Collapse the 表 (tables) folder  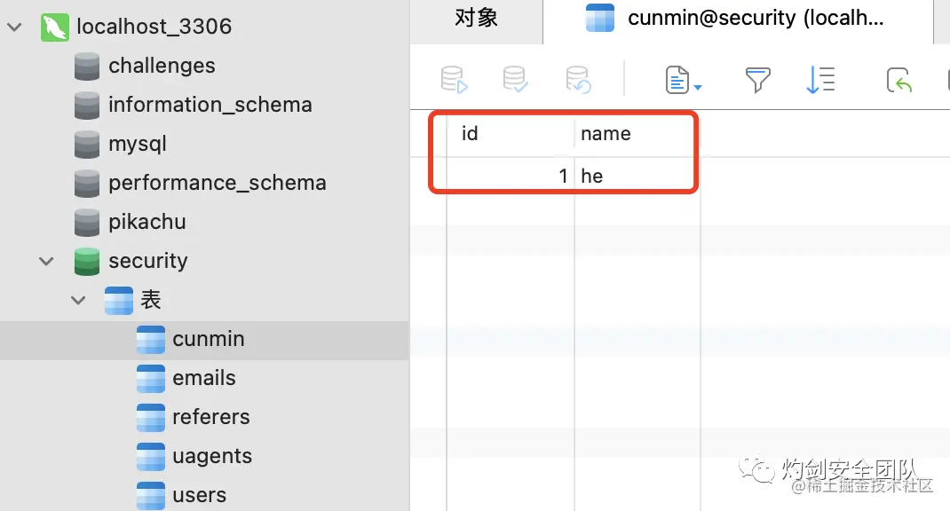pos(77,300)
